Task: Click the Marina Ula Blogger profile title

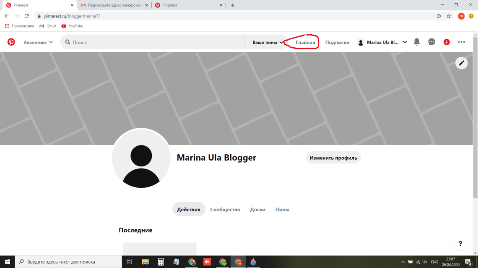Action: tap(216, 157)
